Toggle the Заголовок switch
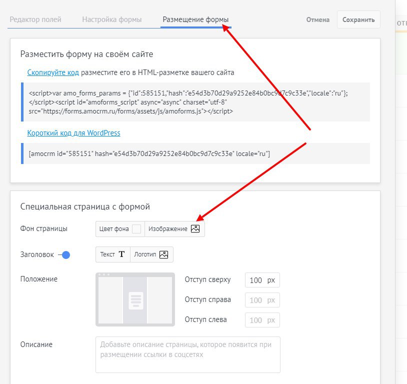Viewport: 407px width, 384px height. coord(64,255)
